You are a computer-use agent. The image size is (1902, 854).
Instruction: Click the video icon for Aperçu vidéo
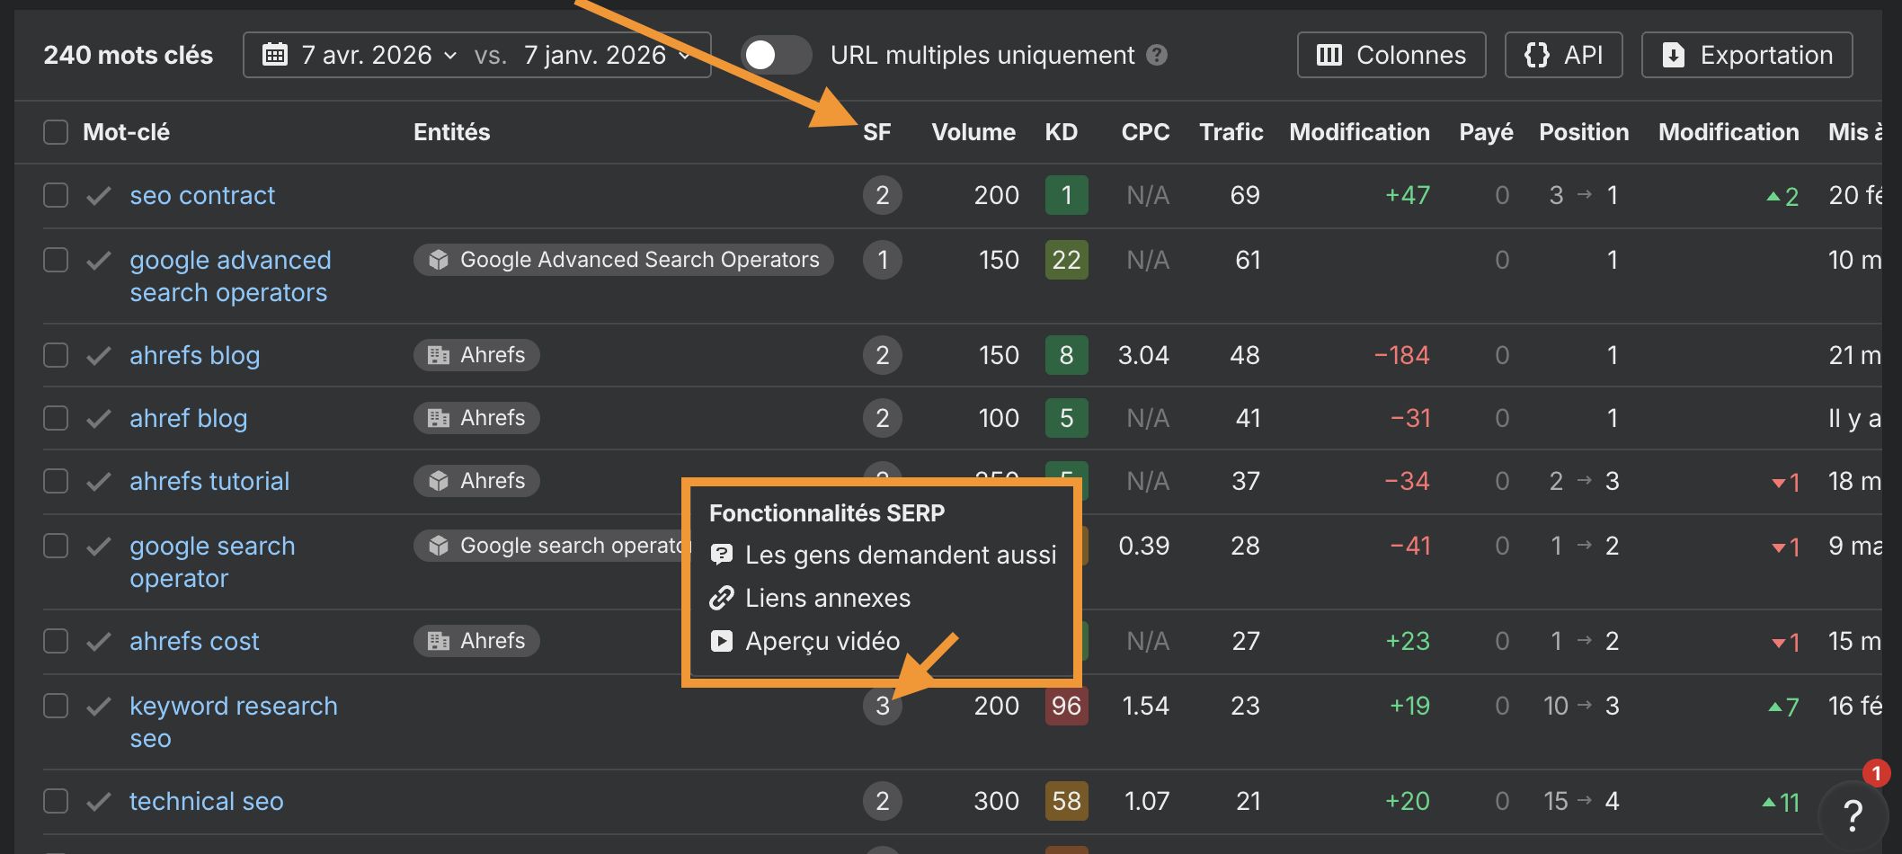coord(722,640)
